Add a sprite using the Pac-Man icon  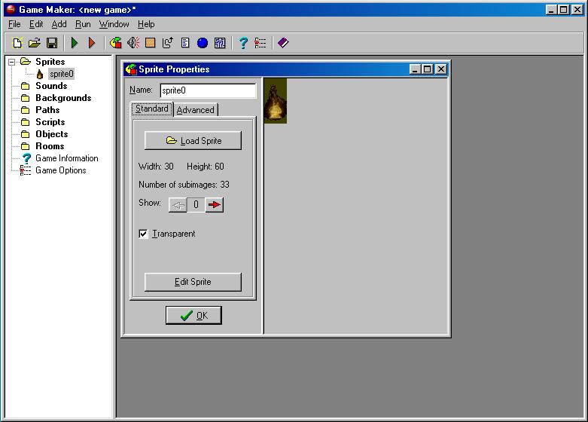[x=115, y=43]
